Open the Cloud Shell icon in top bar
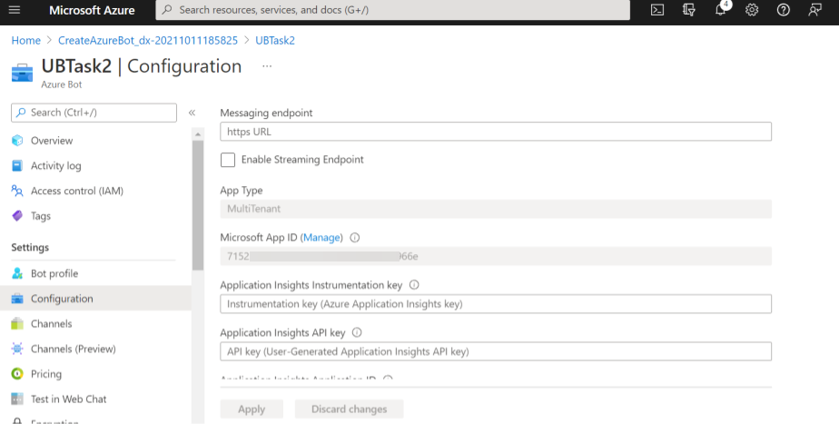Image resolution: width=839 pixels, height=424 pixels. tap(658, 10)
